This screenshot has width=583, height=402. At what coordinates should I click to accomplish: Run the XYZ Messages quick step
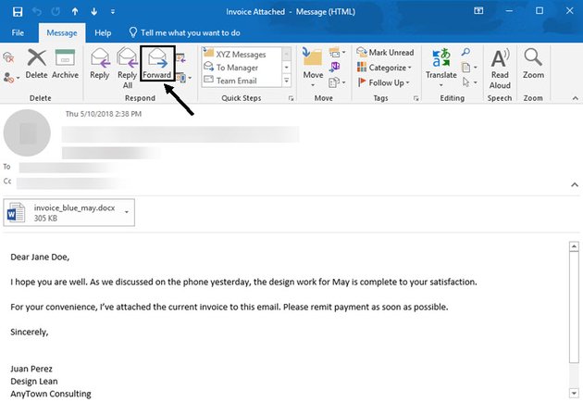click(x=242, y=55)
